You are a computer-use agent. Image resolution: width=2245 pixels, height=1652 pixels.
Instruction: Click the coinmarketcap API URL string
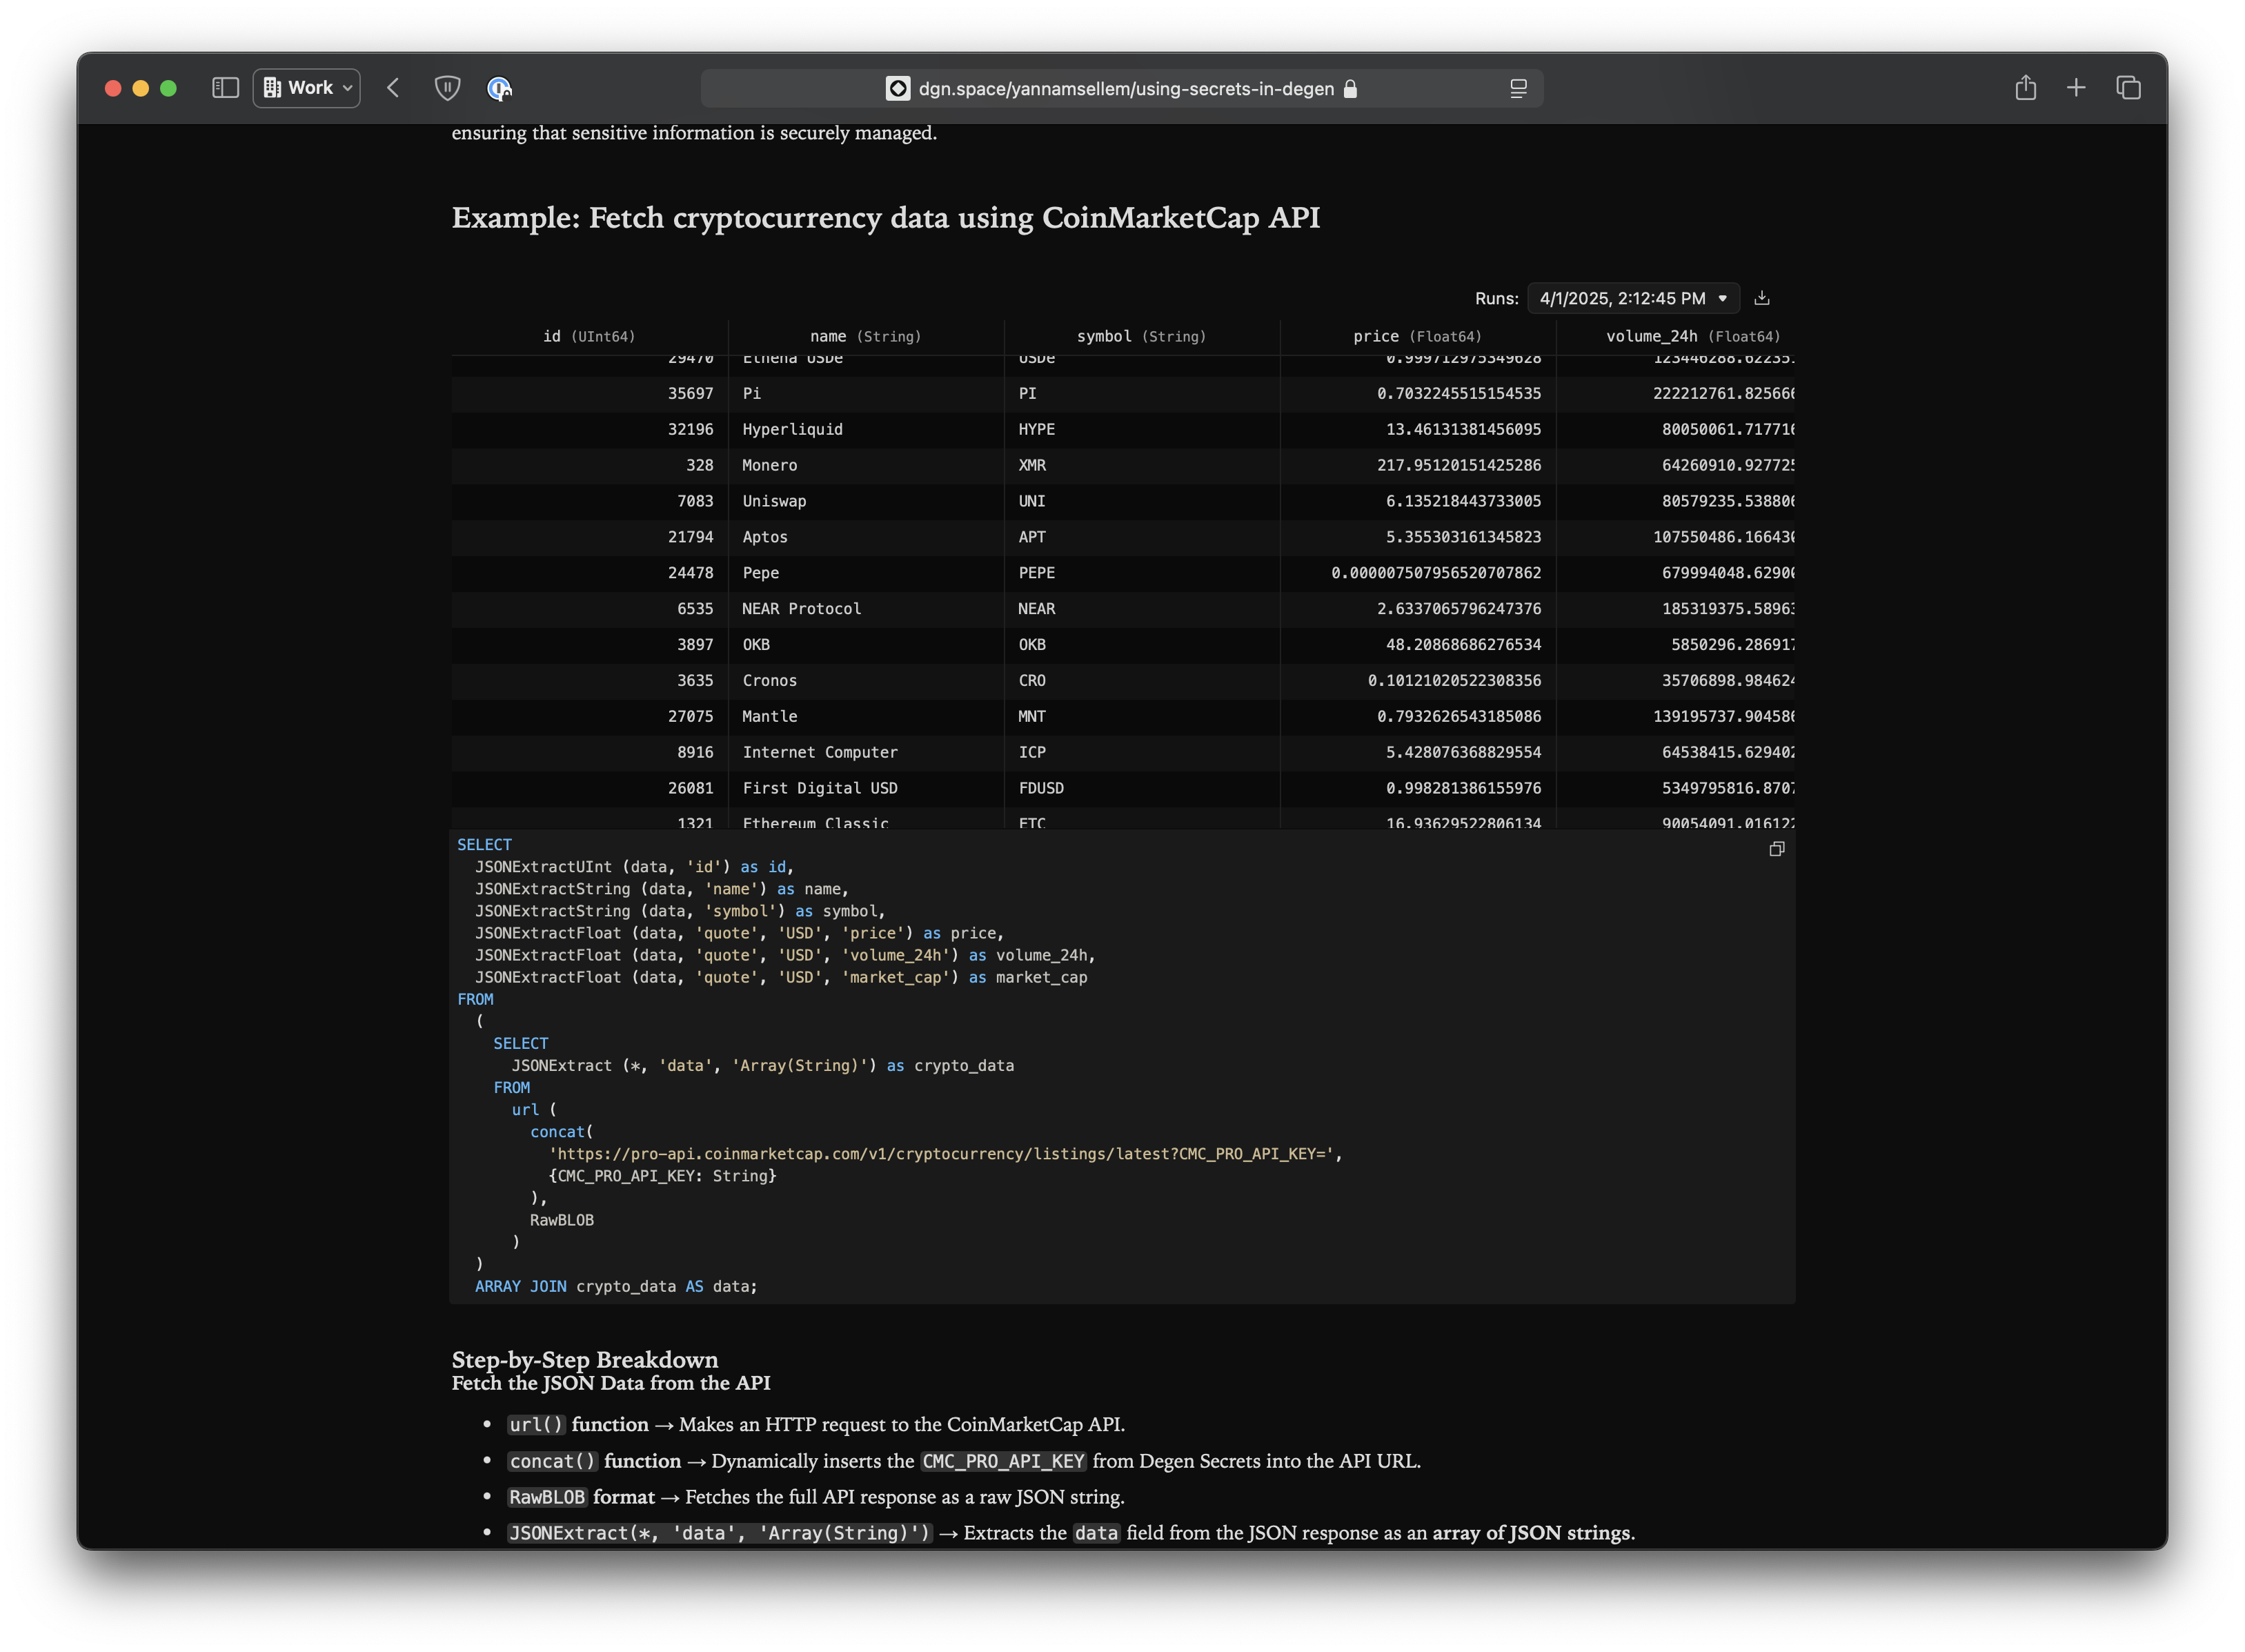[x=942, y=1154]
